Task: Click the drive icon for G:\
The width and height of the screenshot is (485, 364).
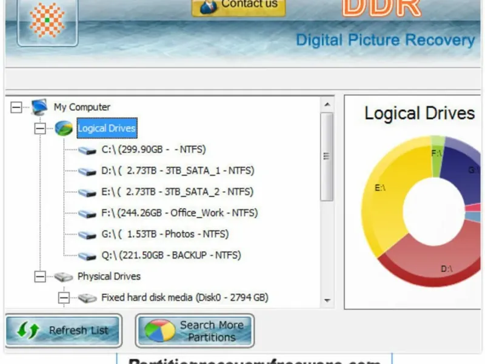Action: pos(87,235)
